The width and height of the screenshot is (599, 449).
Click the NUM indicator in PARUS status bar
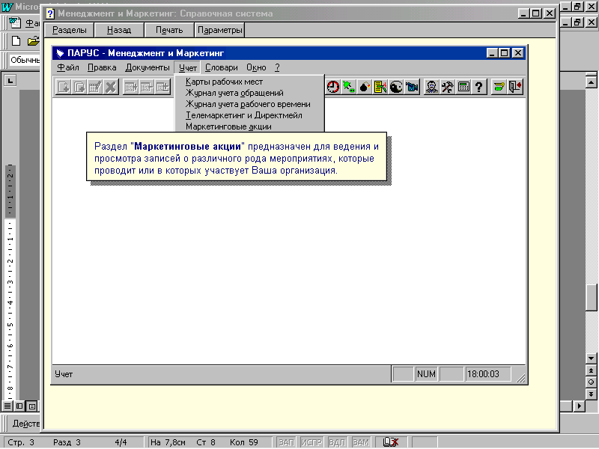pos(426,374)
